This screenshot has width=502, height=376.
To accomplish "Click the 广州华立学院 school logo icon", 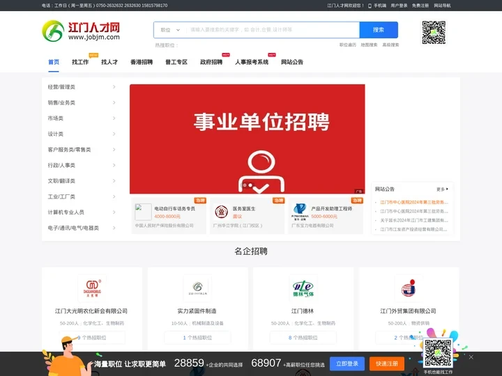I will coord(221,212).
